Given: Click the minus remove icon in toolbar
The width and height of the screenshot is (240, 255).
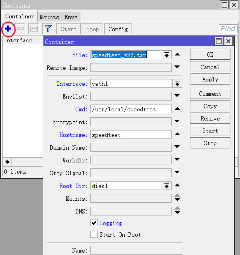Looking at the screenshot, I should pyautogui.click(x=21, y=29).
